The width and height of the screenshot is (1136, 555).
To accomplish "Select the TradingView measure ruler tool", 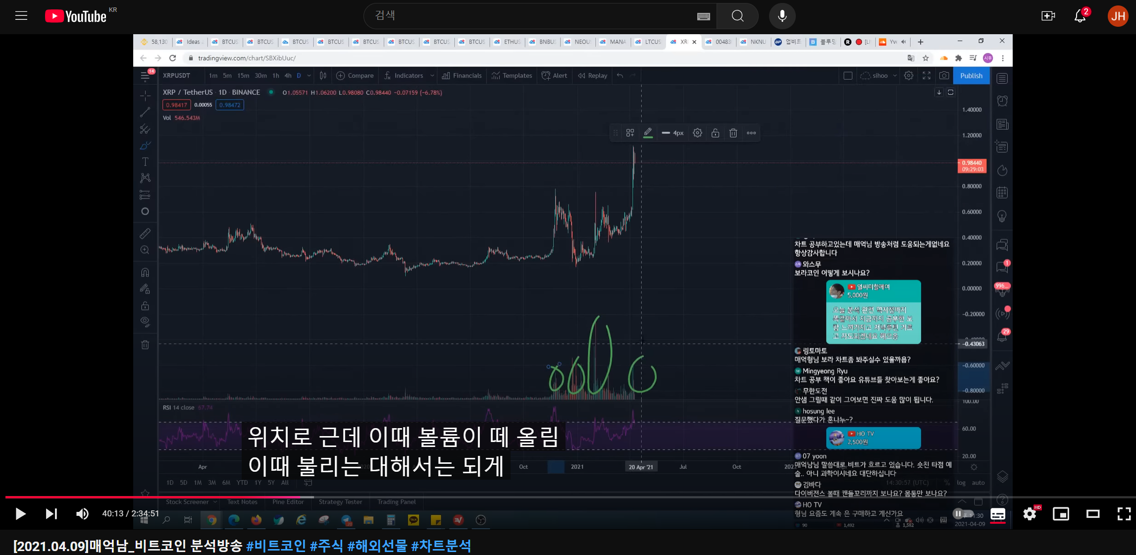I will [x=145, y=233].
